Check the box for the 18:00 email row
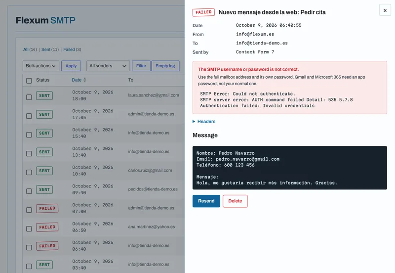The width and height of the screenshot is (395, 273). click(29, 97)
